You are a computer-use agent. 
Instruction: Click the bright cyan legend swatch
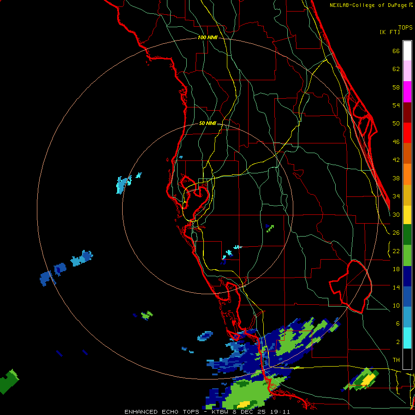407,338
